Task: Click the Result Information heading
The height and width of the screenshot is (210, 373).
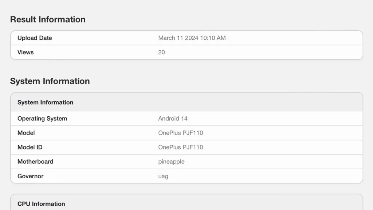Action: (x=48, y=20)
